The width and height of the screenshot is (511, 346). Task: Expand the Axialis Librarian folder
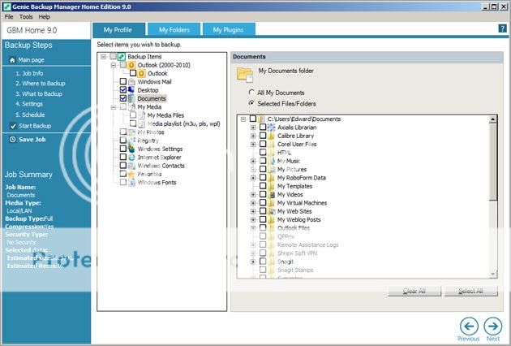pos(253,128)
